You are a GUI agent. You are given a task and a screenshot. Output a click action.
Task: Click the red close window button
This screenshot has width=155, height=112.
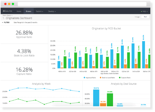point(5,4)
